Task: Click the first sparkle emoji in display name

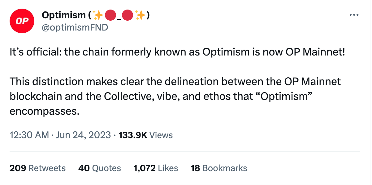Action: point(97,15)
